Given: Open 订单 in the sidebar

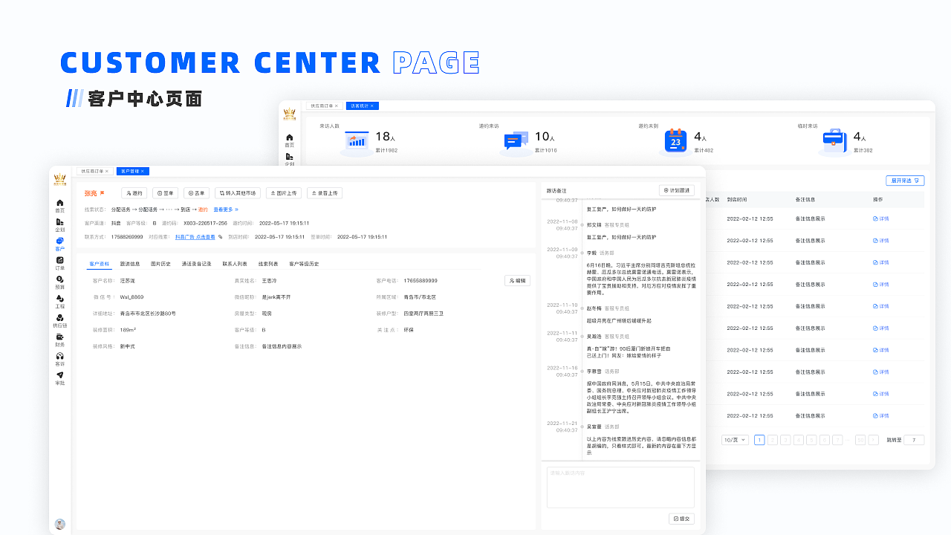Looking at the screenshot, I should pyautogui.click(x=59, y=262).
